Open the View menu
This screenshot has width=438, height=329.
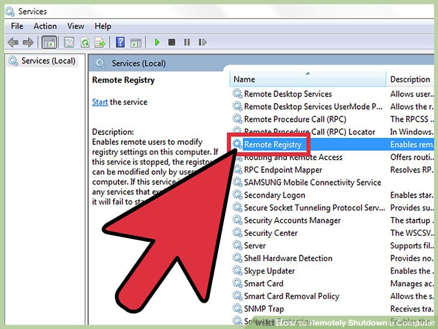(76, 27)
